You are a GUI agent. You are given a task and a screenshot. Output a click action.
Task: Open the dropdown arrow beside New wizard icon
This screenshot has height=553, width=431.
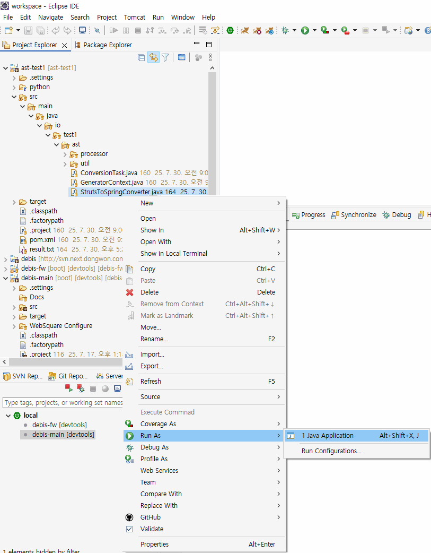pos(18,30)
